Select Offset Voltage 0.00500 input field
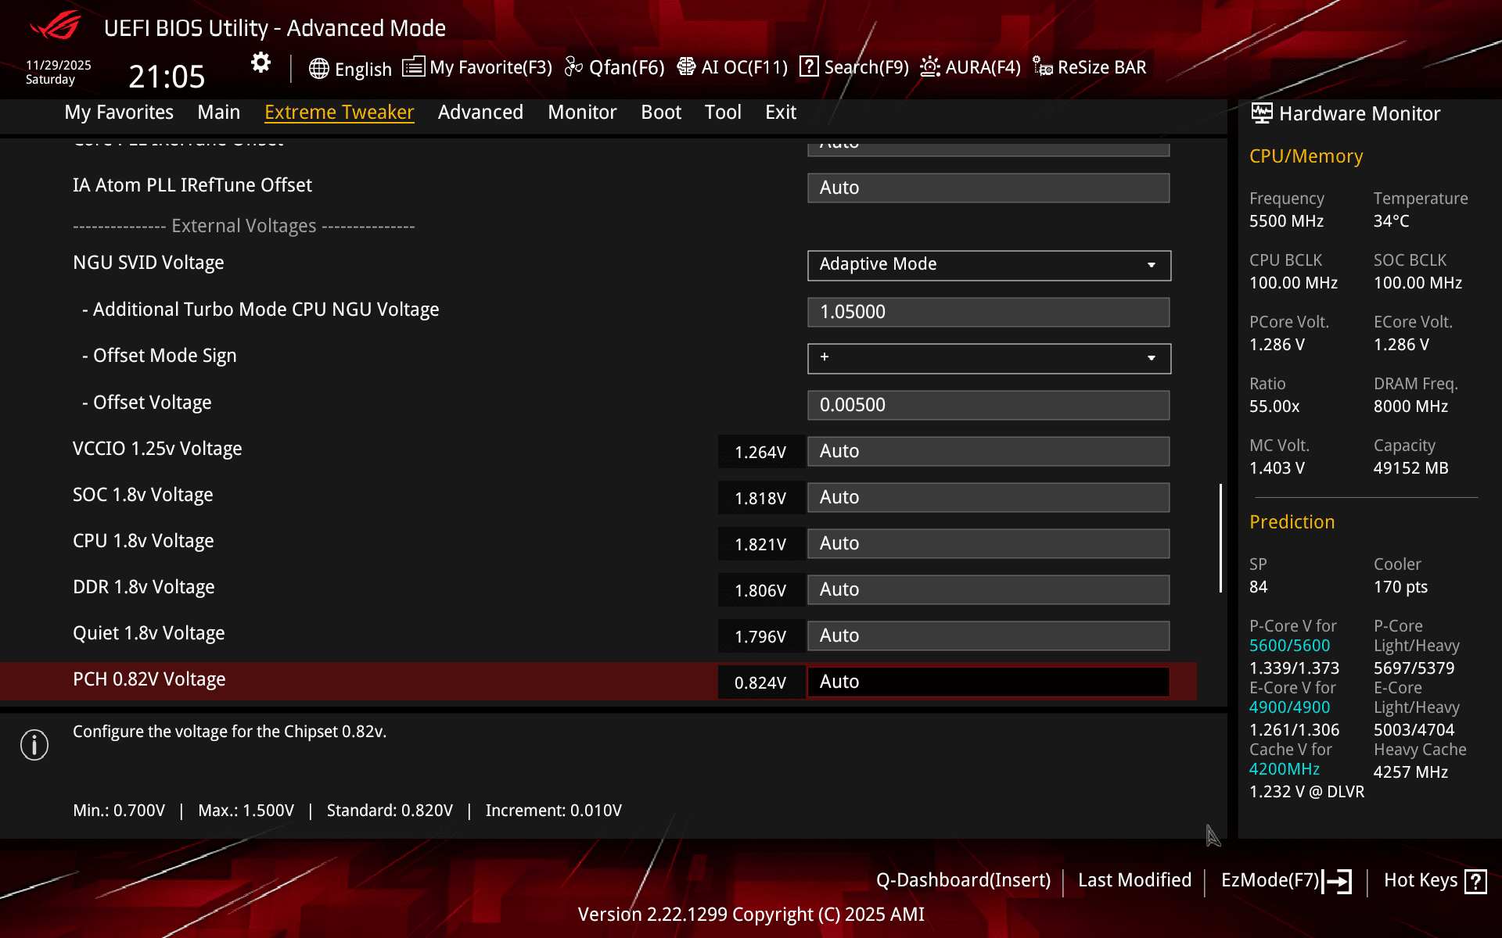 point(988,405)
